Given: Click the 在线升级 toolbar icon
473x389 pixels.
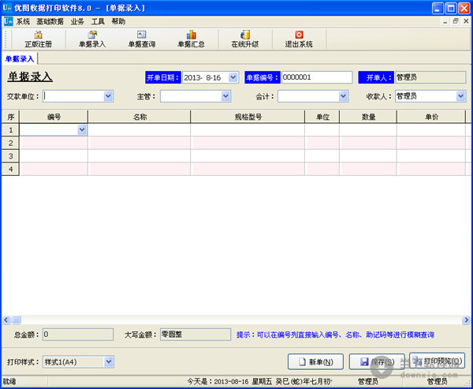Looking at the screenshot, I should (244, 39).
